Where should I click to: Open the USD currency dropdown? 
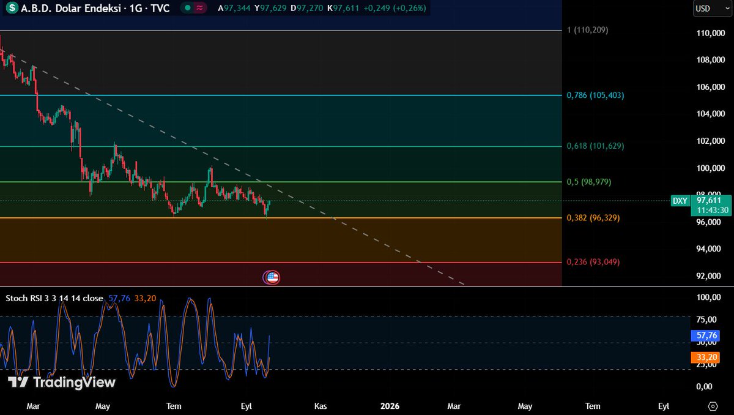point(711,9)
